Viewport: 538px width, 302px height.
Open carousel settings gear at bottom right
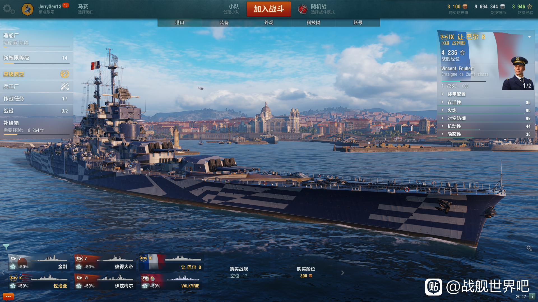529,248
